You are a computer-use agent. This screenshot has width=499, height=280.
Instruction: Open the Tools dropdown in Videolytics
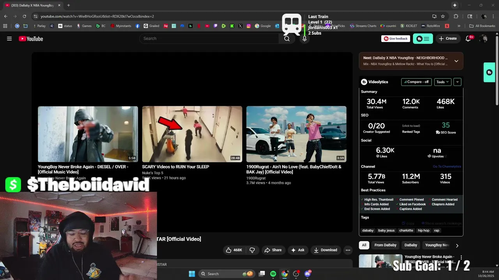[x=442, y=82]
